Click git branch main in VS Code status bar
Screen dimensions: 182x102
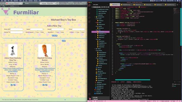tap(91, 101)
